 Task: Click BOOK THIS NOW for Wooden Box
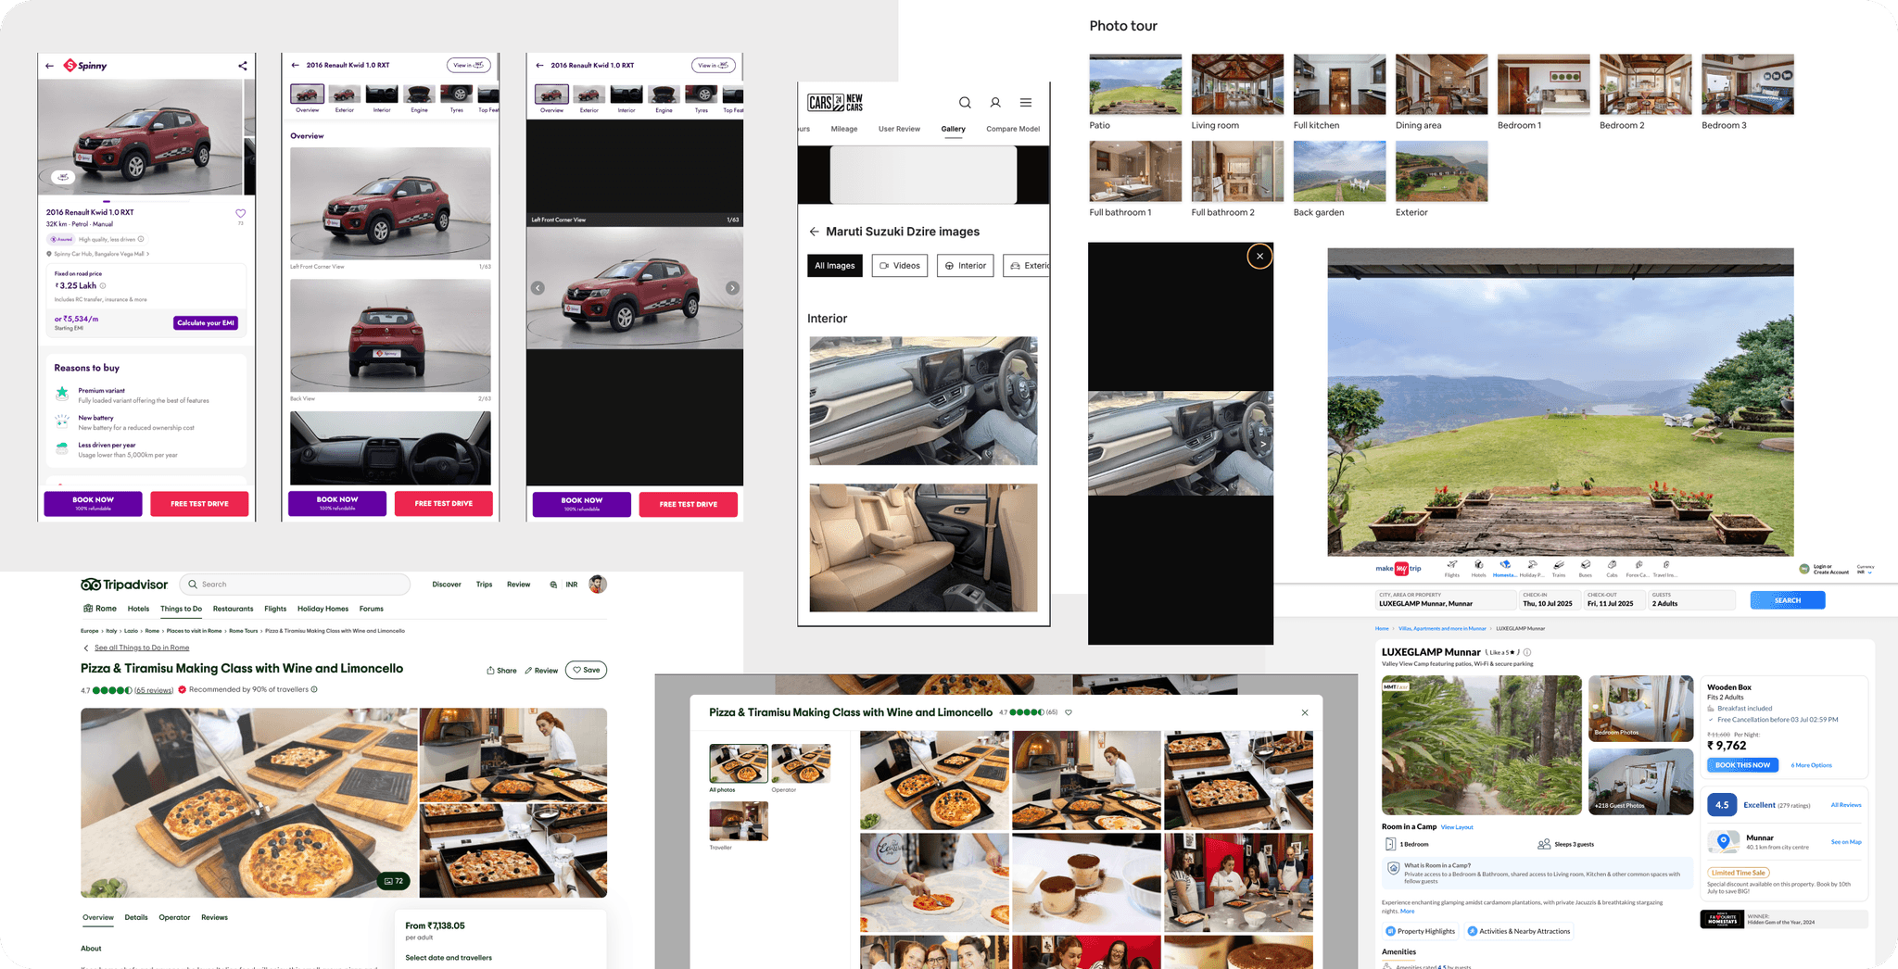(1742, 765)
